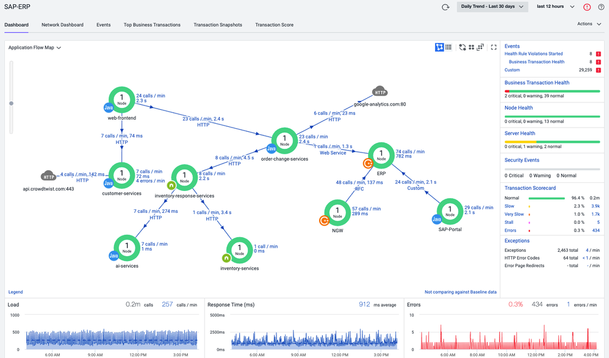Open the Node Health heading link

519,108
